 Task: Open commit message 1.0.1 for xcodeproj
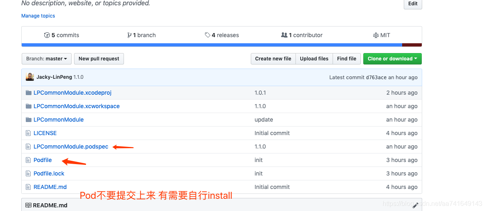point(260,93)
